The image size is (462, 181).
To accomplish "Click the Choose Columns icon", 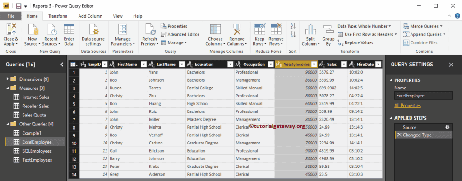I will coord(215,29).
